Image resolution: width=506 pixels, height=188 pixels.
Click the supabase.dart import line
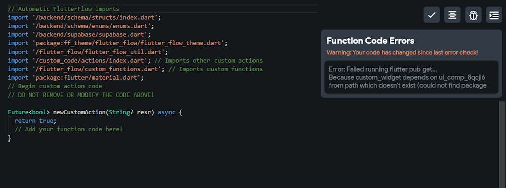[x=79, y=34]
